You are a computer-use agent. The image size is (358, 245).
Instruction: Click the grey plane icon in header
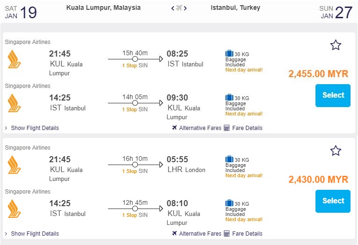[x=179, y=8]
